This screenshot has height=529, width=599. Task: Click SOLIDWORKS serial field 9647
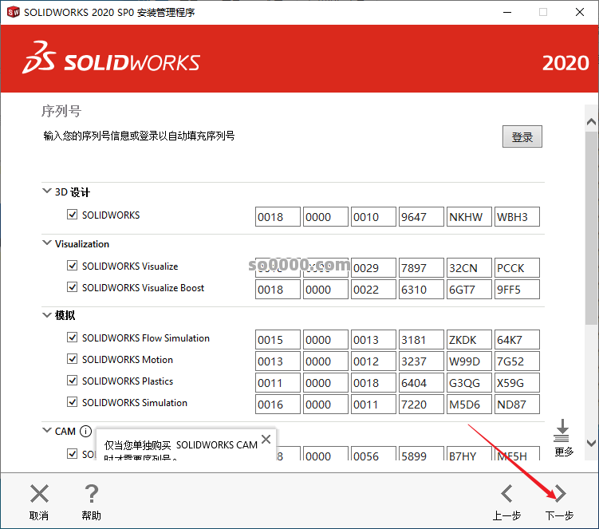tap(421, 217)
